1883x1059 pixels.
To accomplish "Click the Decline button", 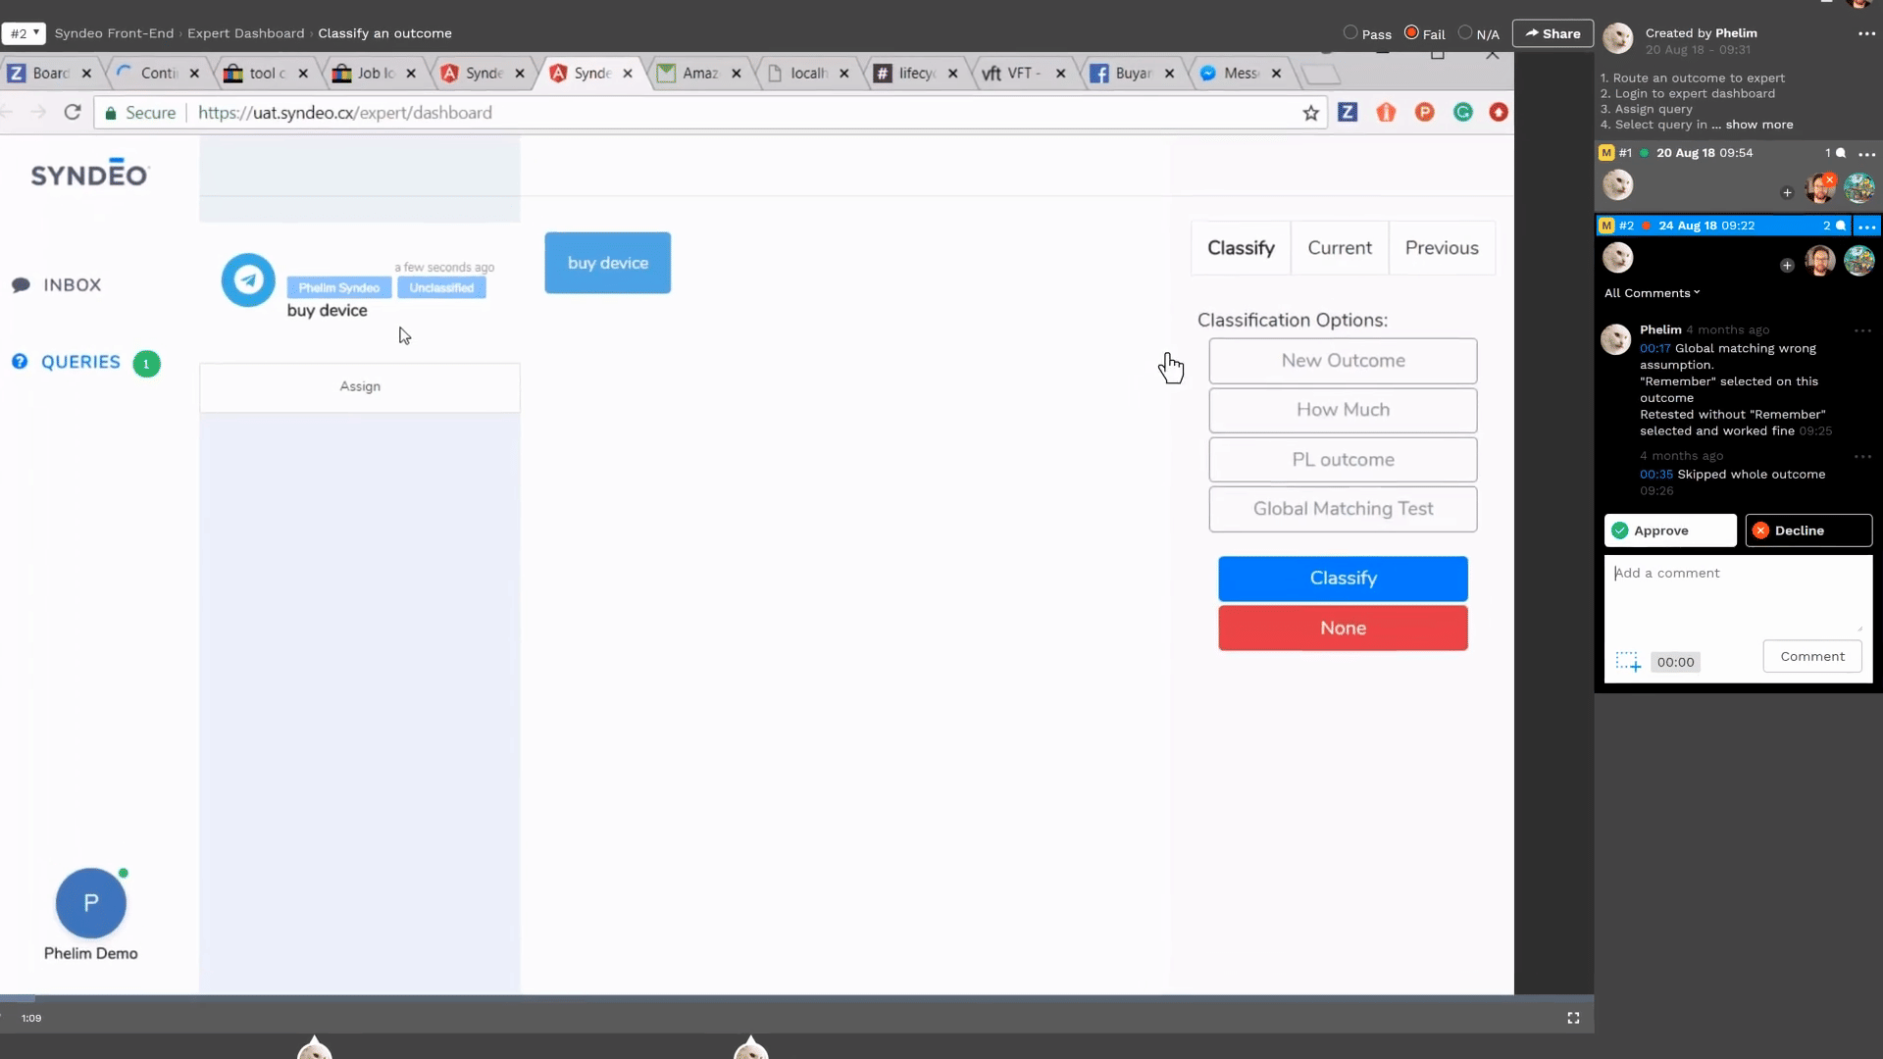I will tap(1807, 530).
